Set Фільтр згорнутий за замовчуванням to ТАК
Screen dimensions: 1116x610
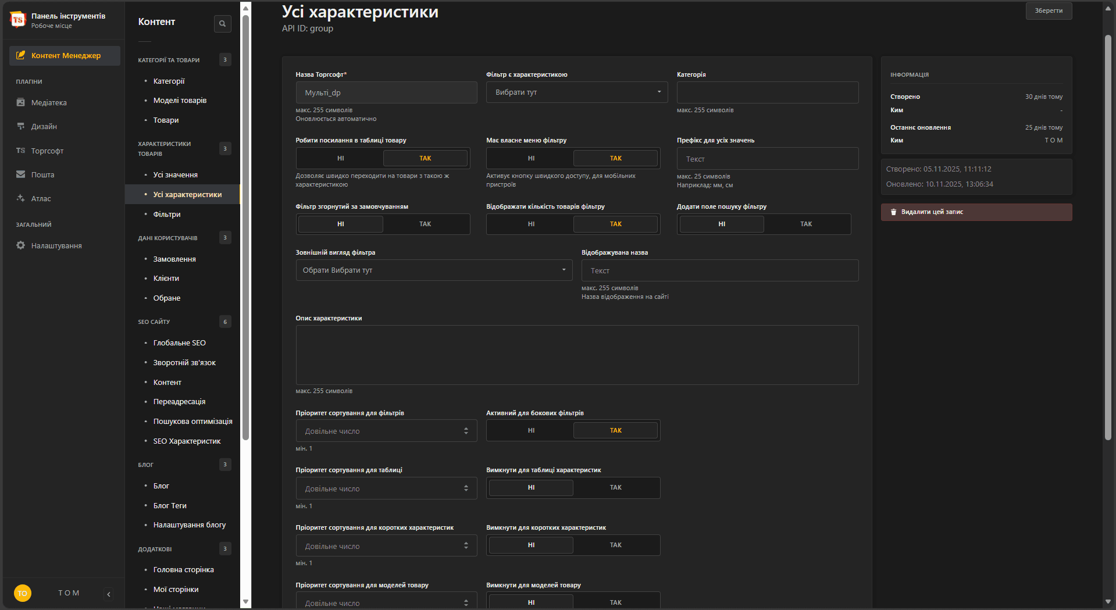[x=425, y=224]
